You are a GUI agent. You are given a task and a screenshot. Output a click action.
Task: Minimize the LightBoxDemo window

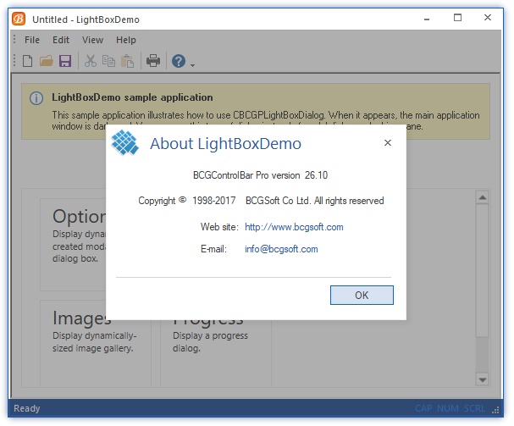coord(427,19)
